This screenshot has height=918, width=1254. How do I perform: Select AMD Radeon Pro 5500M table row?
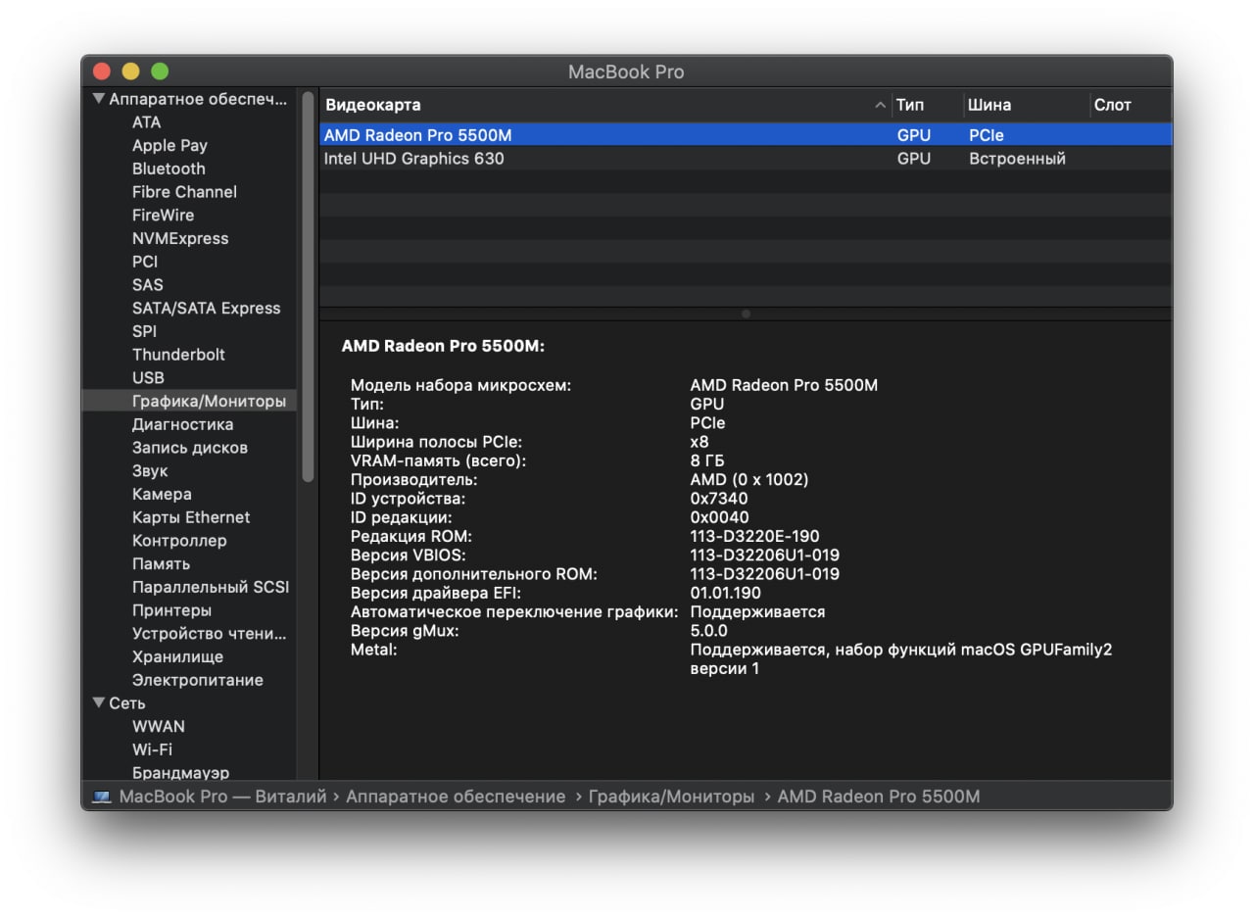click(746, 135)
